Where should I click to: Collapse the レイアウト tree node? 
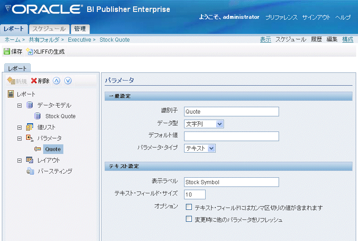coord(19,160)
